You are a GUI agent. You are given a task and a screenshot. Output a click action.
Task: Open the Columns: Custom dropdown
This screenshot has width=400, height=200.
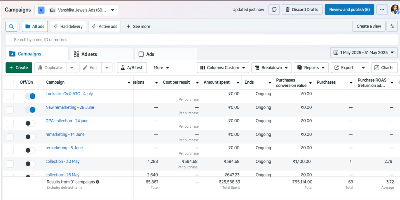[x=223, y=68]
